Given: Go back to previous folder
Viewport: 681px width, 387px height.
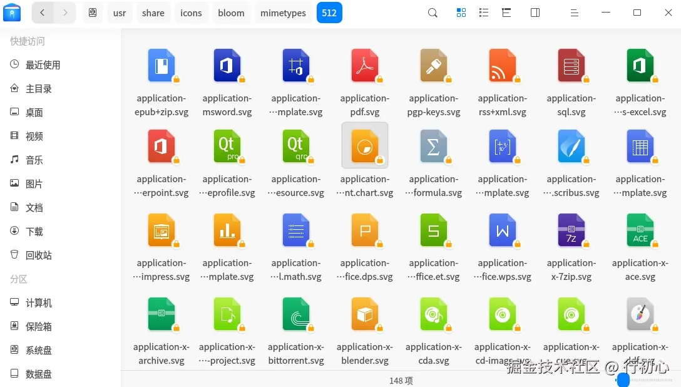Looking at the screenshot, I should tap(43, 13).
